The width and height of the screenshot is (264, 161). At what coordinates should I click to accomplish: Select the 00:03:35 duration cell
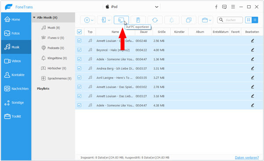[x=141, y=77]
